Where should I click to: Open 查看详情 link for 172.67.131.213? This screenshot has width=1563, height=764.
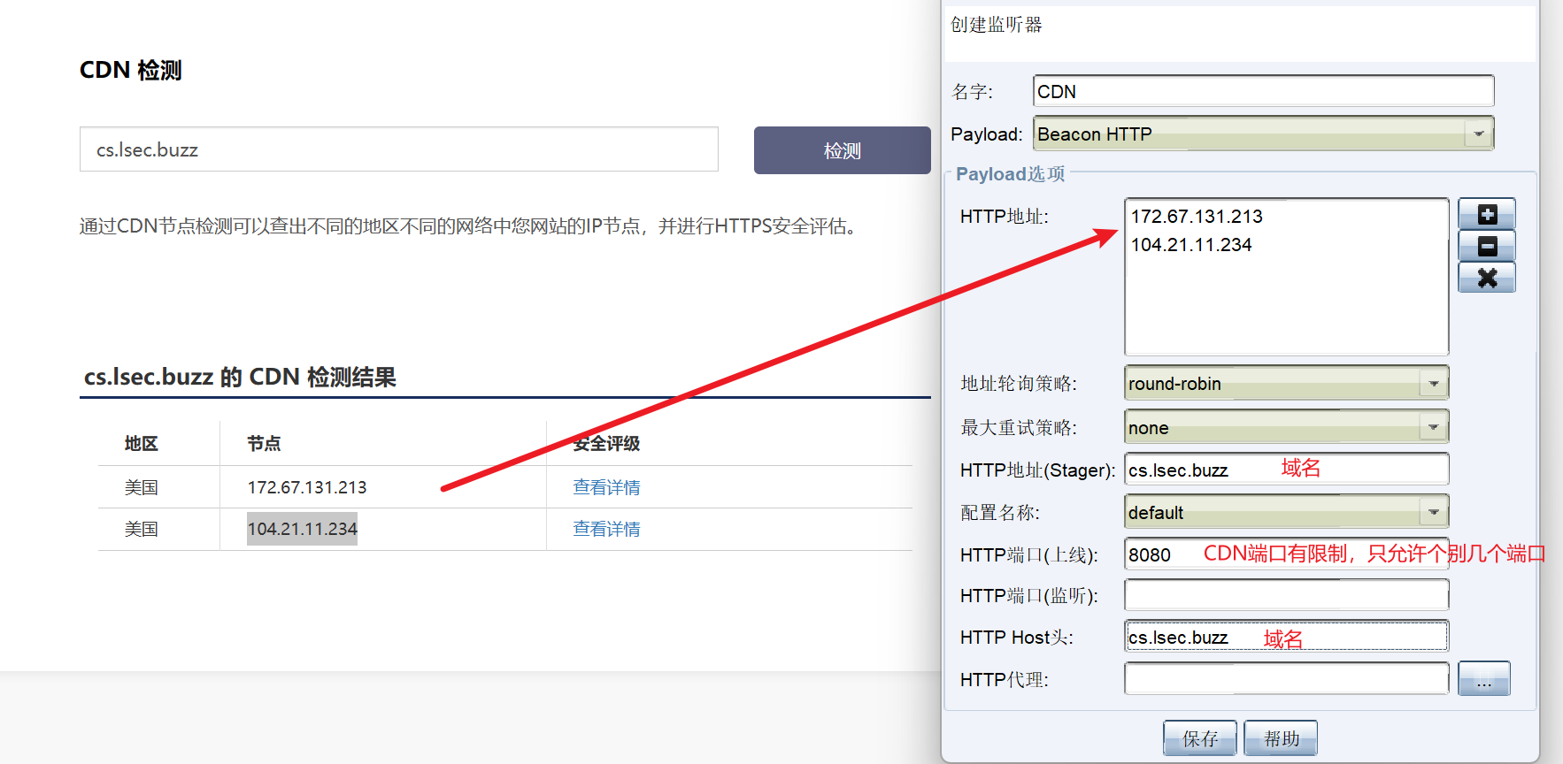pyautogui.click(x=606, y=487)
